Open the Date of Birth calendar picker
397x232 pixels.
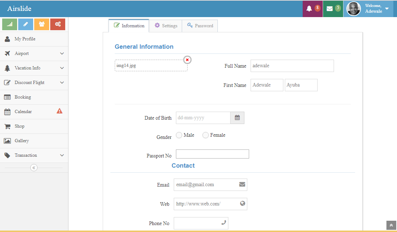coord(237,118)
